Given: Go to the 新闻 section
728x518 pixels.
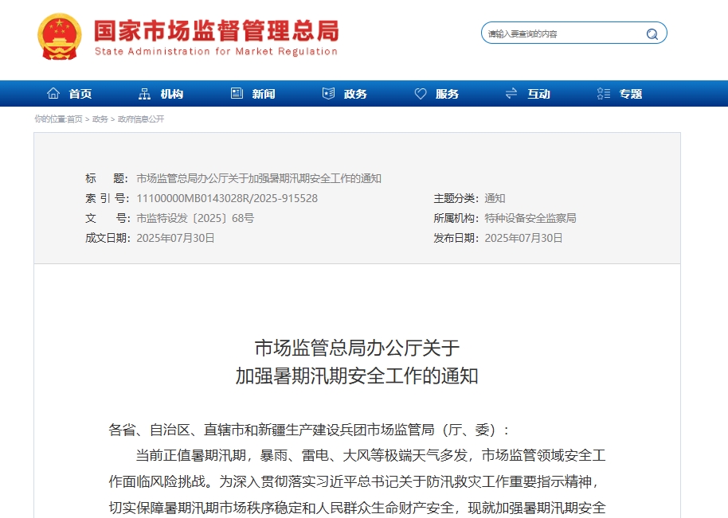Looking at the screenshot, I should tap(264, 94).
